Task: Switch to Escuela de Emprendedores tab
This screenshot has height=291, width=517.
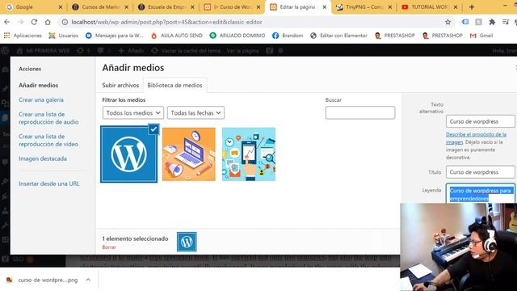Action: pyautogui.click(x=166, y=7)
